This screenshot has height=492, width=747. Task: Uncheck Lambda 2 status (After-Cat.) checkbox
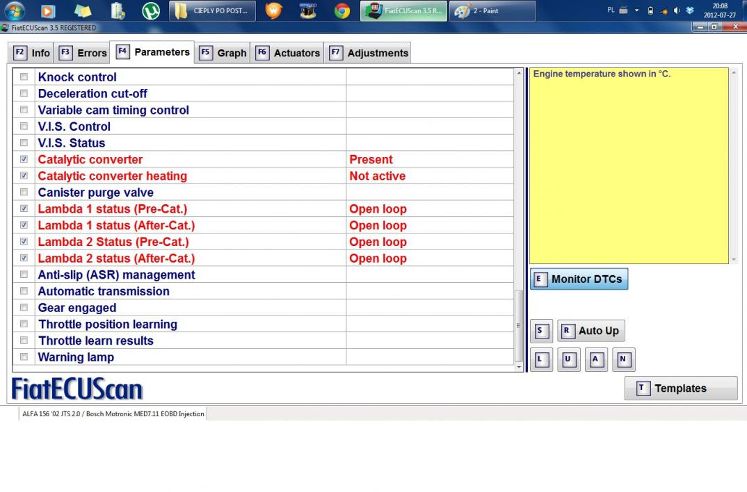pos(24,258)
